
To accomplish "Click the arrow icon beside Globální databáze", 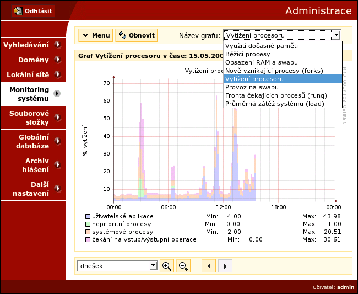I will 57,141.
